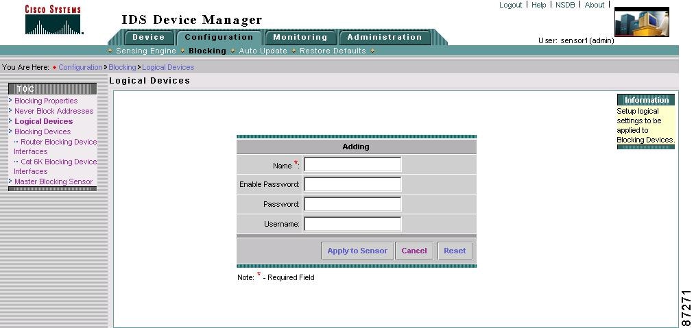The width and height of the screenshot is (694, 328).
Task: Click the Adding form title
Action: pyautogui.click(x=356, y=147)
